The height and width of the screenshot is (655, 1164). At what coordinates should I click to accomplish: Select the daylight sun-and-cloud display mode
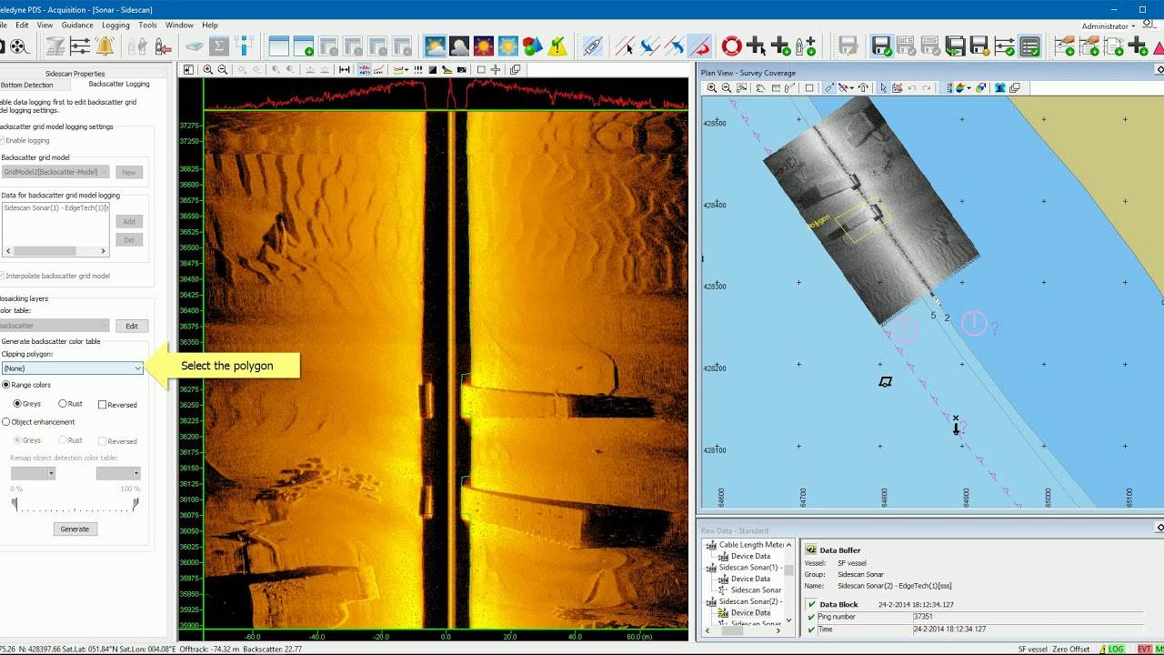point(435,45)
